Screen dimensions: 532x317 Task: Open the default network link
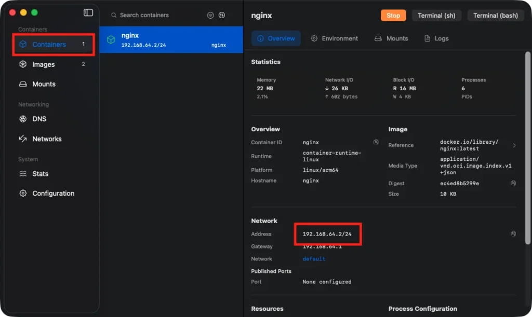pos(314,259)
